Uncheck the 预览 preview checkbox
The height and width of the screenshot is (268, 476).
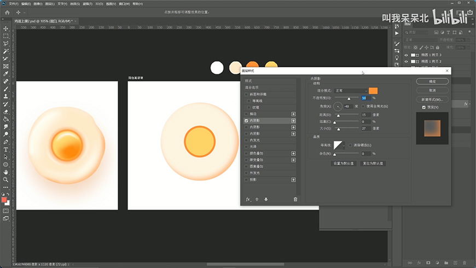pyautogui.click(x=424, y=107)
